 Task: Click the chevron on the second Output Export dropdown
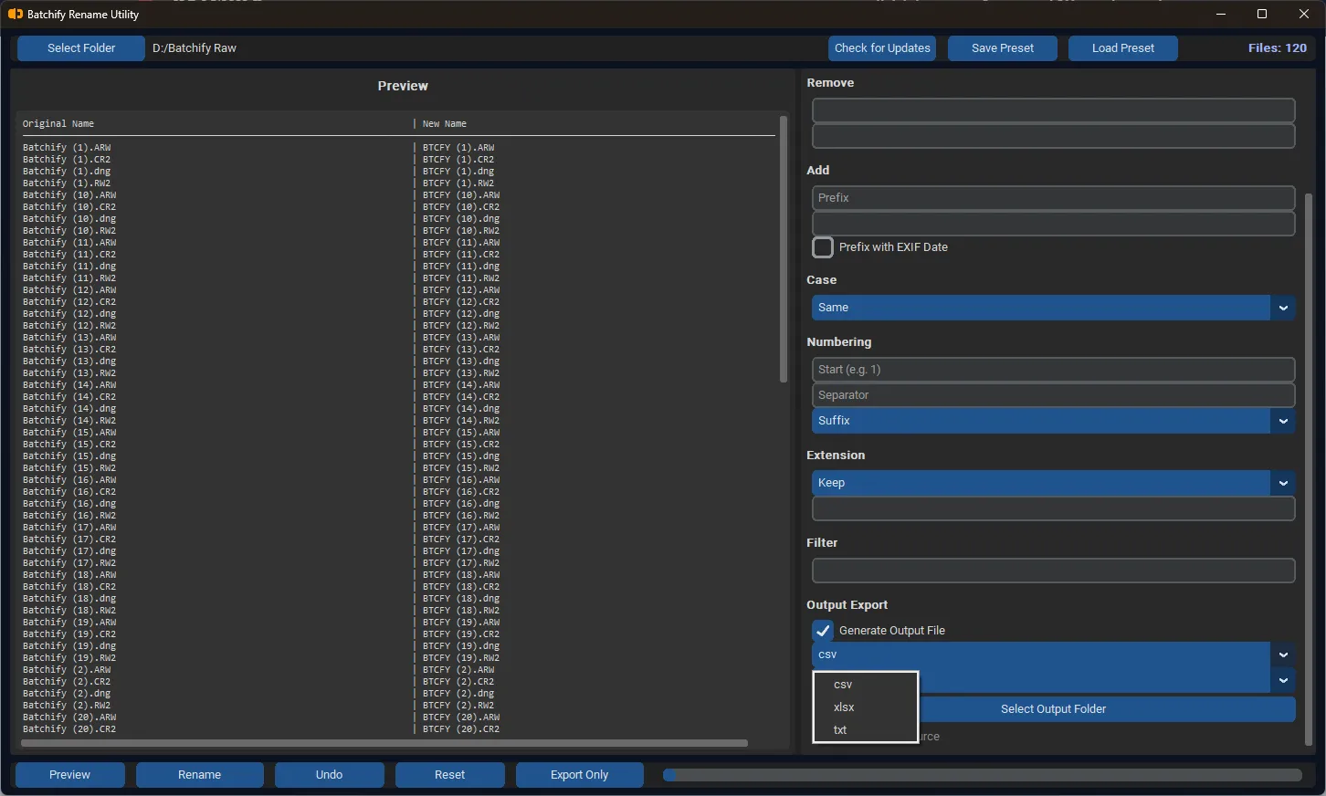pyautogui.click(x=1282, y=680)
